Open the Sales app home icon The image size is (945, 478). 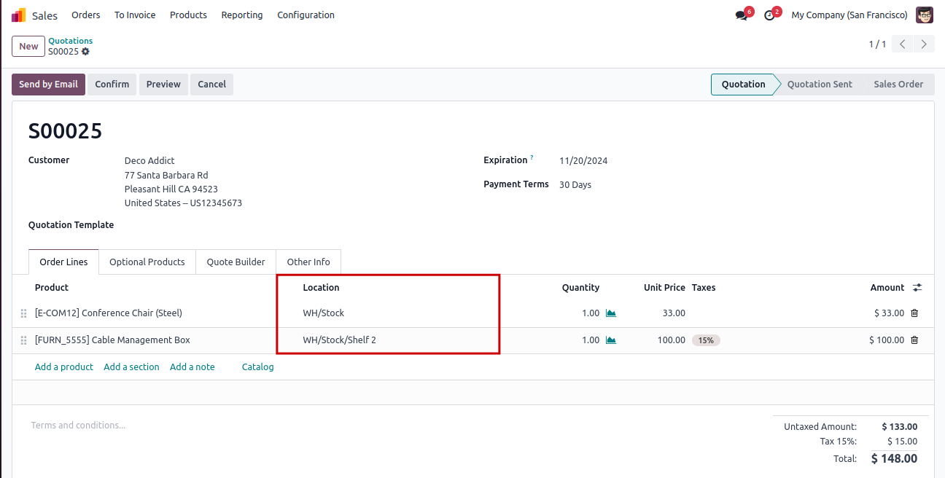coord(19,15)
